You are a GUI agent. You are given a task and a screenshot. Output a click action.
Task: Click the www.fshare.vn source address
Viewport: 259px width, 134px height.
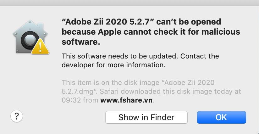[127, 101]
